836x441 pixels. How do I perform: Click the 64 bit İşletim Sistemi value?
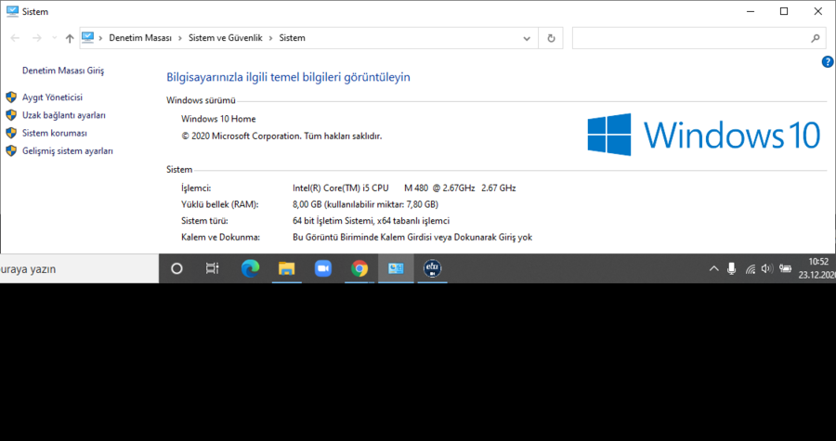tap(371, 221)
